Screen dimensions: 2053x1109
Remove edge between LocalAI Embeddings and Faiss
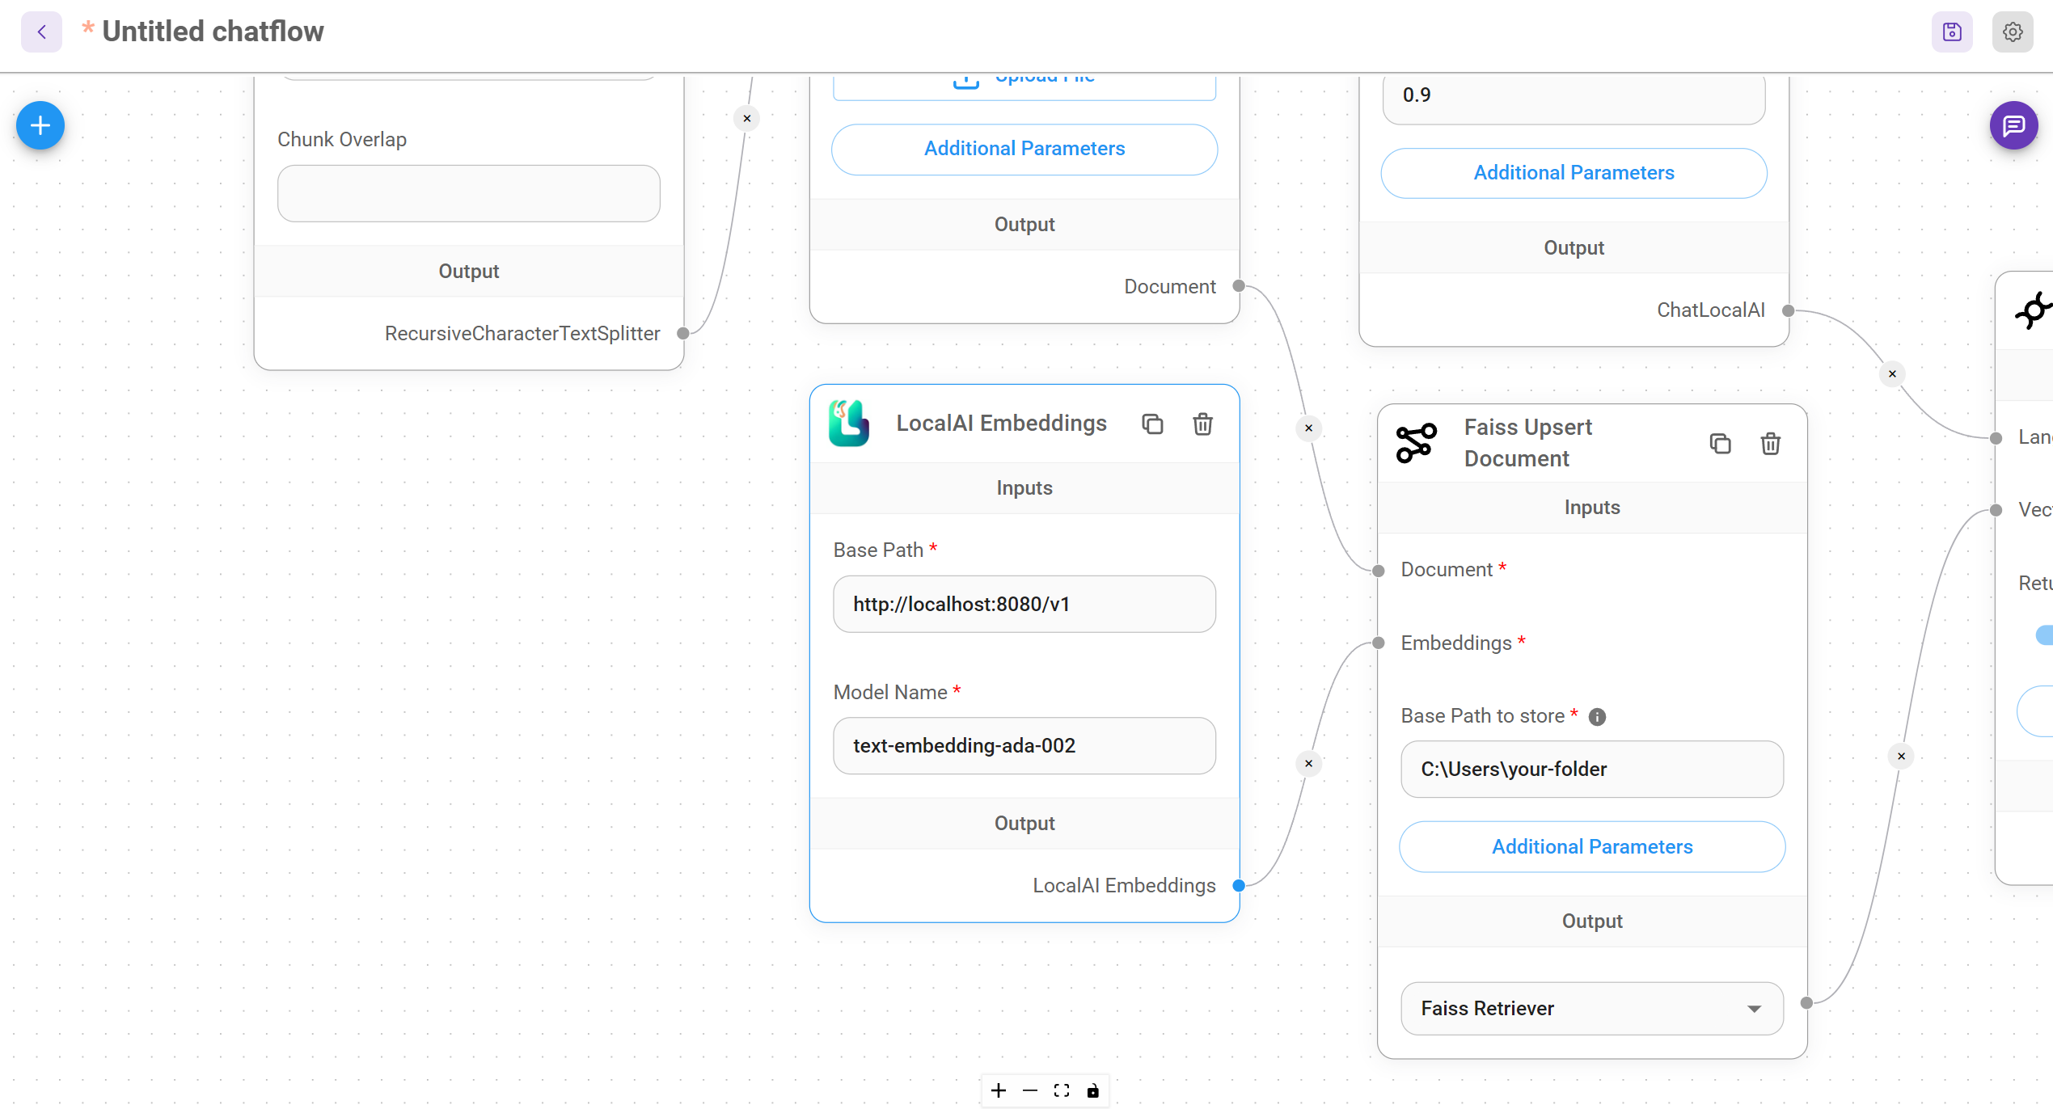pos(1308,763)
